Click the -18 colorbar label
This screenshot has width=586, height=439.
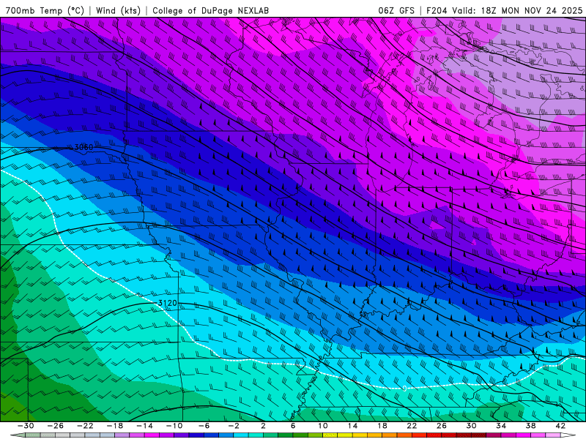(x=115, y=426)
